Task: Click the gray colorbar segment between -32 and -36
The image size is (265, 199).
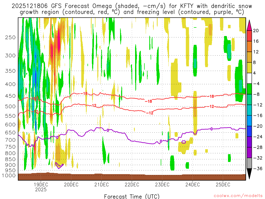Action: pos(249,163)
